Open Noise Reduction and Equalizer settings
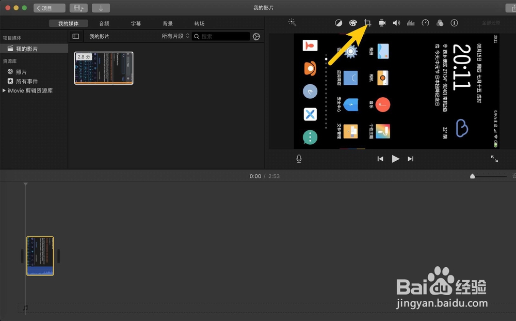 point(410,23)
